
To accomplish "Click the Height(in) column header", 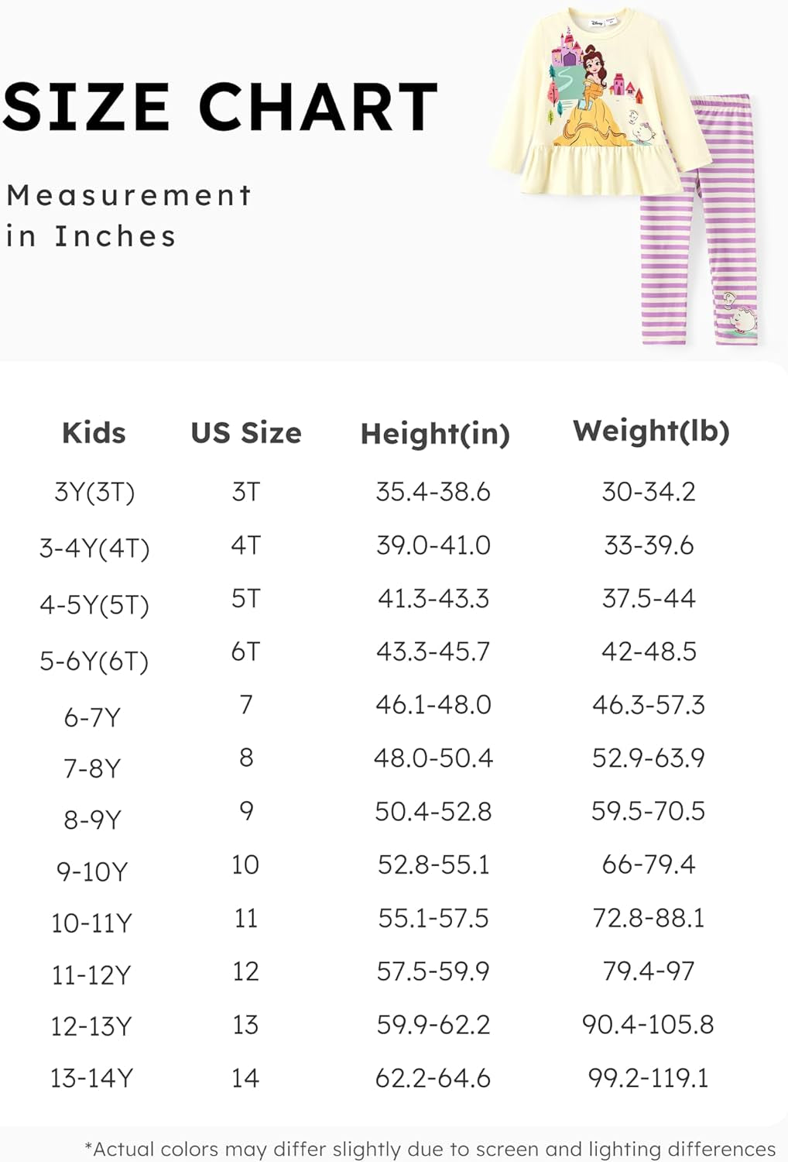I will point(435,434).
